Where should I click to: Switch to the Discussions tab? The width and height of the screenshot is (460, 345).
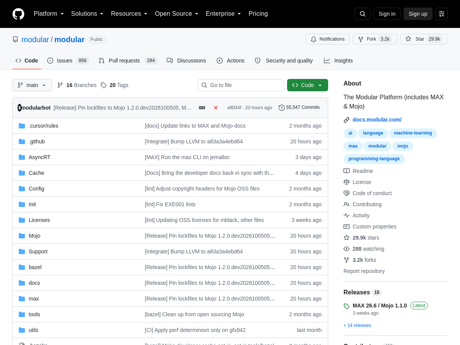pos(186,61)
